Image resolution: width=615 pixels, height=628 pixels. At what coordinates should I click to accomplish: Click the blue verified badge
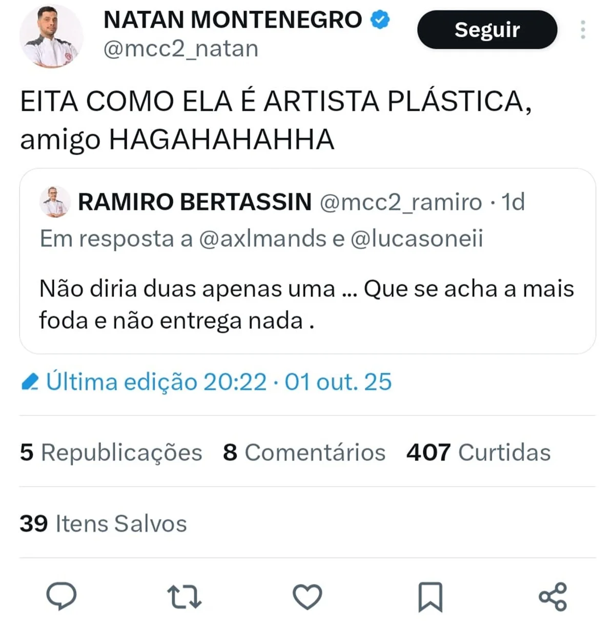point(380,20)
